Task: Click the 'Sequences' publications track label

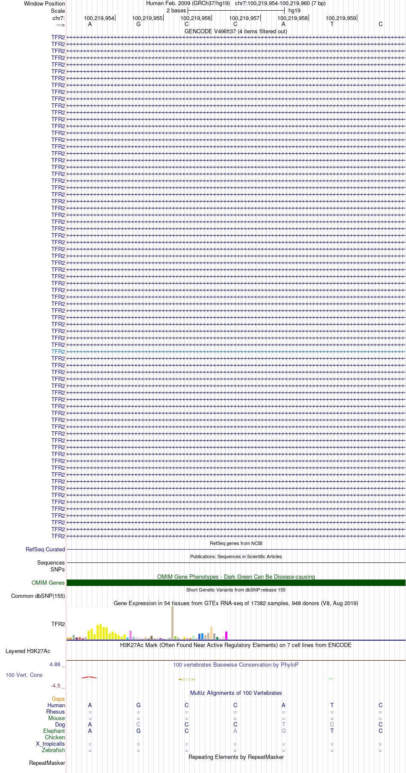Action: pos(51,563)
